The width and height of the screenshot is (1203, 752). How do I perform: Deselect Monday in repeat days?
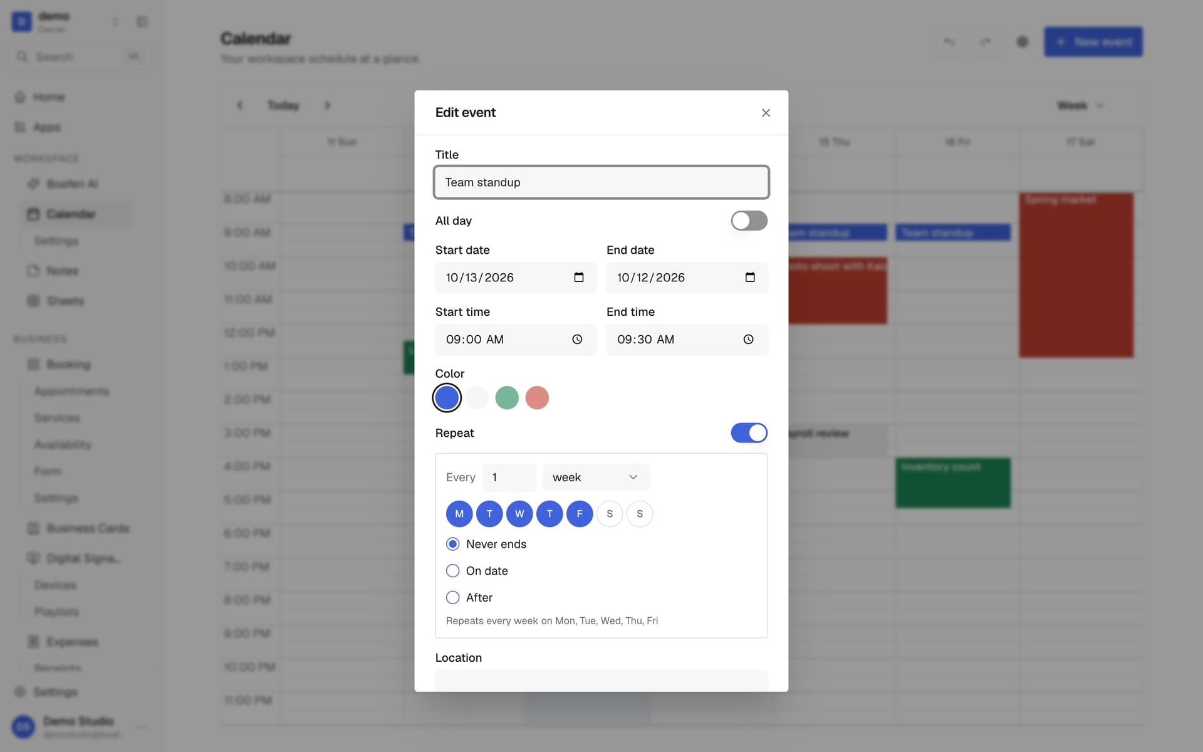pyautogui.click(x=459, y=514)
